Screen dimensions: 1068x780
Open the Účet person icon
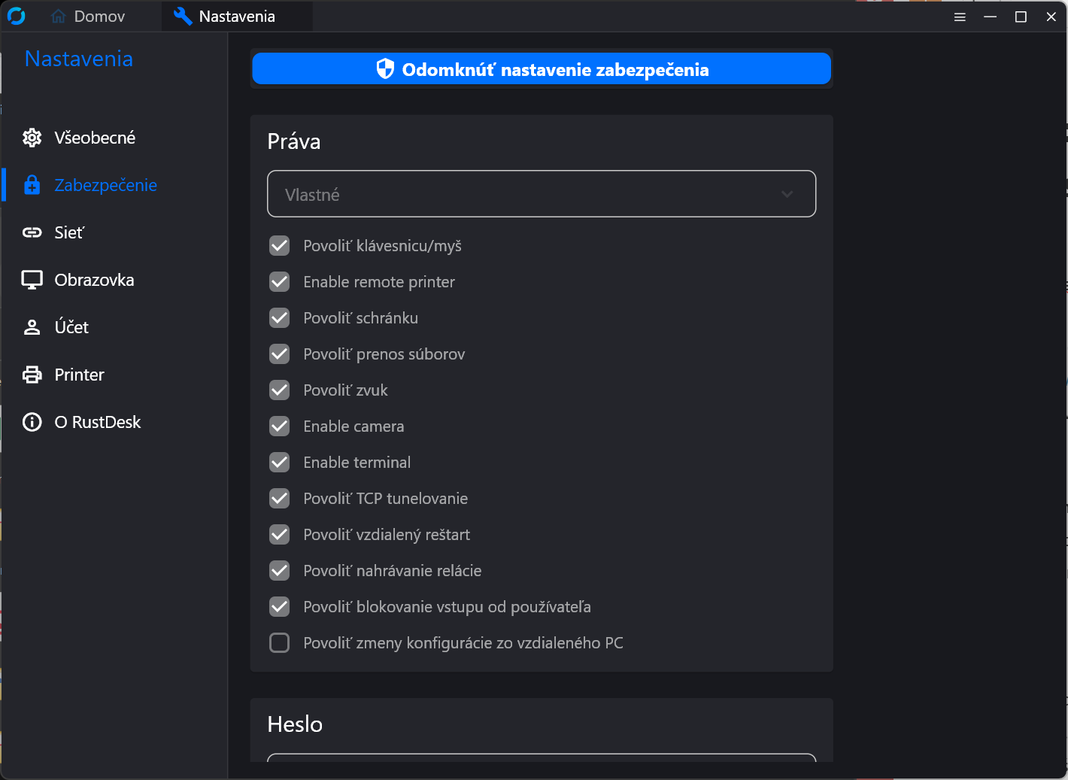(32, 327)
